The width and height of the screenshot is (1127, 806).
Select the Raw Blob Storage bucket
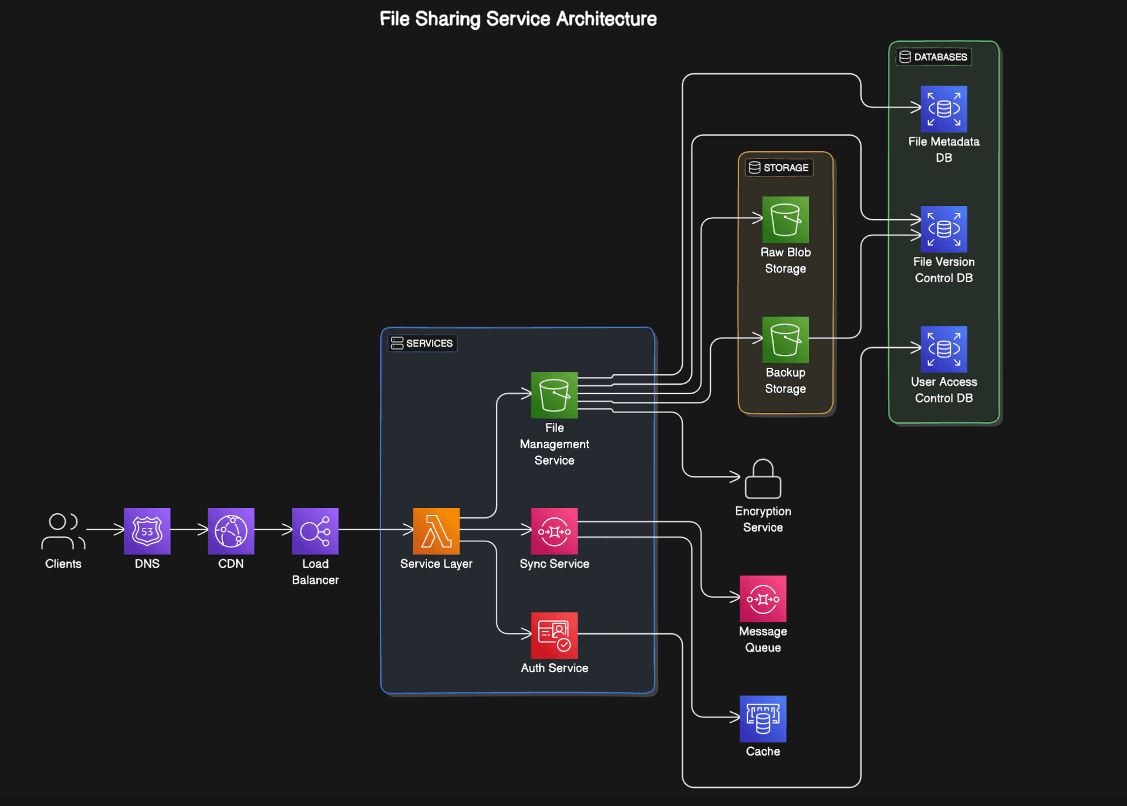[x=785, y=219]
